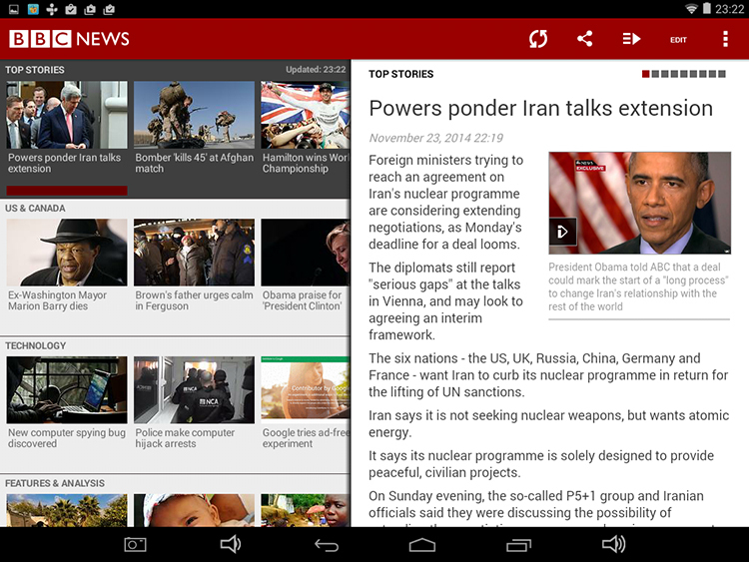Image resolution: width=749 pixels, height=562 pixels.
Task: Open the recent apps switcher
Action: 518,544
